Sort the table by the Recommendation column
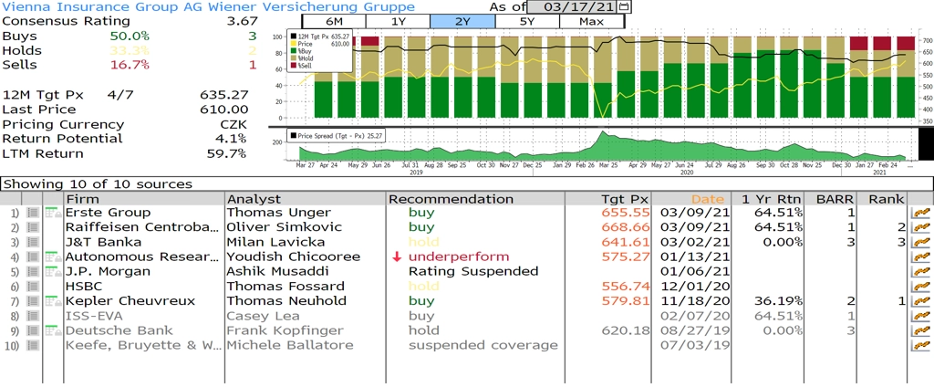The height and width of the screenshot is (387, 934). [475, 199]
